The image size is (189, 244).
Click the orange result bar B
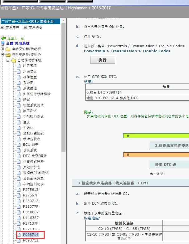pos(156,155)
